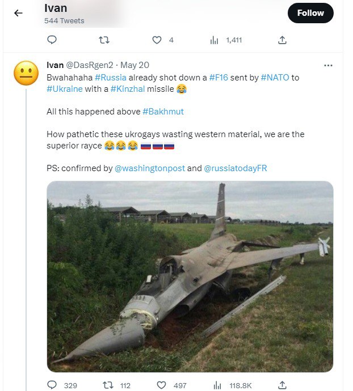Share the top tweet
Image resolution: width=353 pixels, height=391 pixels.
[282, 40]
